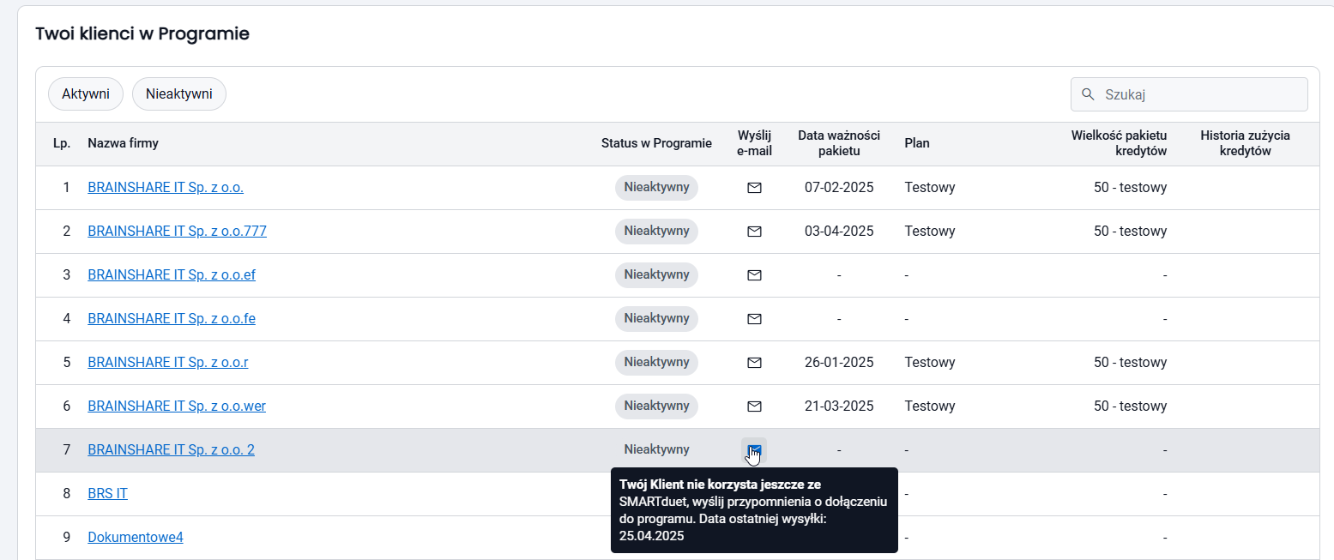Click Testowy plan in row 6

point(930,406)
